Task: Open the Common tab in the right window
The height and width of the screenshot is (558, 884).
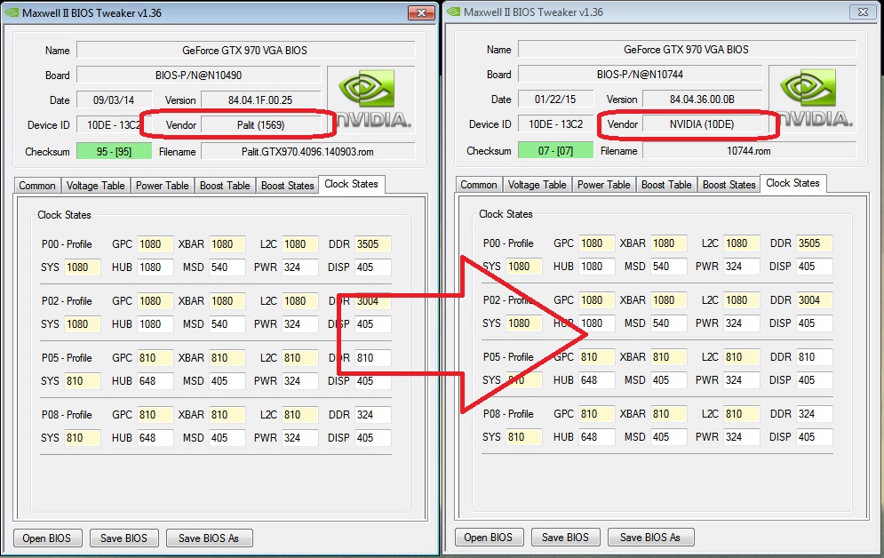Action: click(x=479, y=185)
